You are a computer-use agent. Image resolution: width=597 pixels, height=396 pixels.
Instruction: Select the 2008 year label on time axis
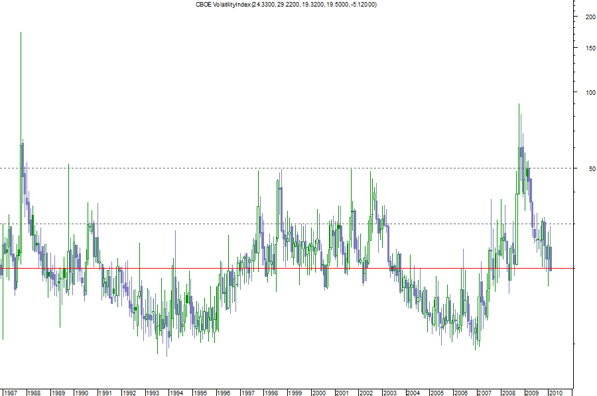coord(509,393)
